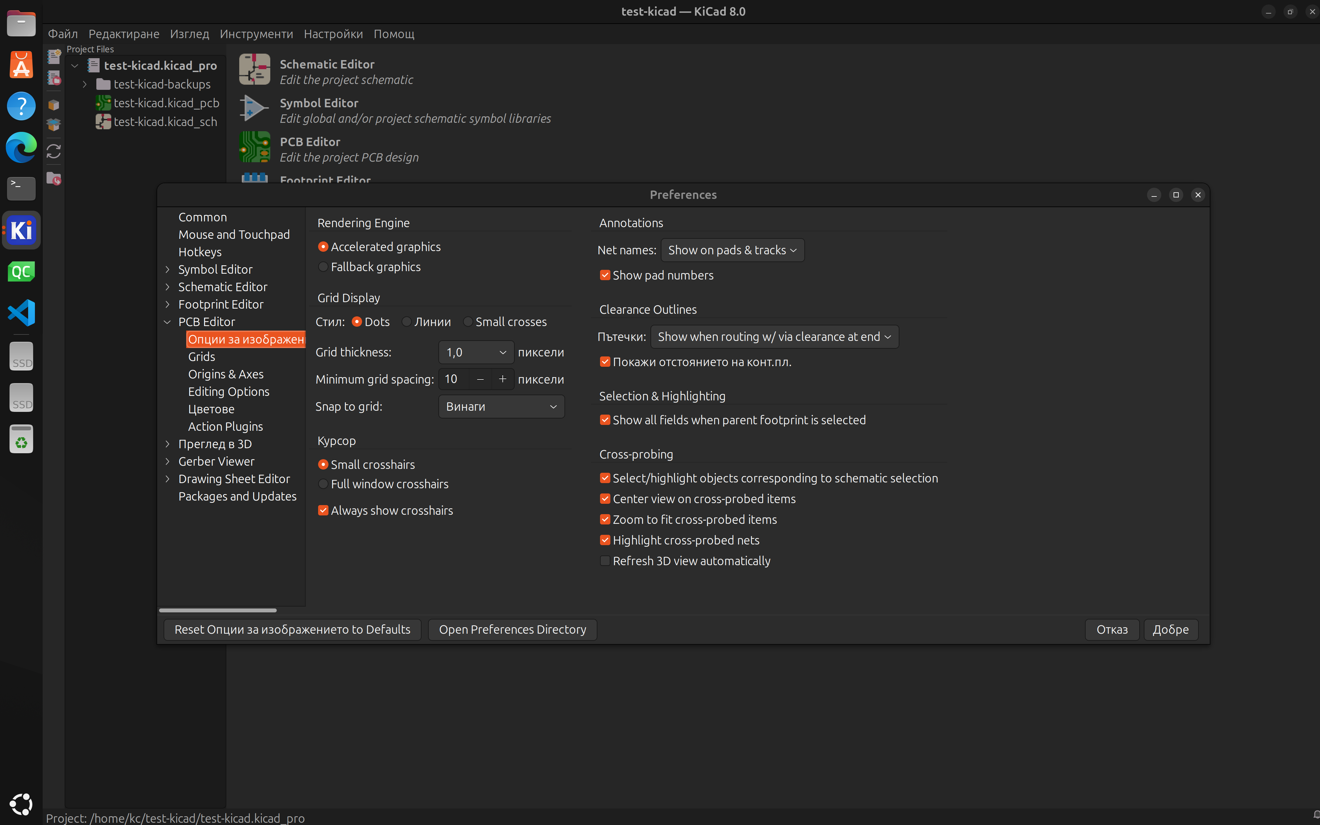Expand Schematic Editor in preferences tree
Screen dimensions: 1320x825
(167, 287)
